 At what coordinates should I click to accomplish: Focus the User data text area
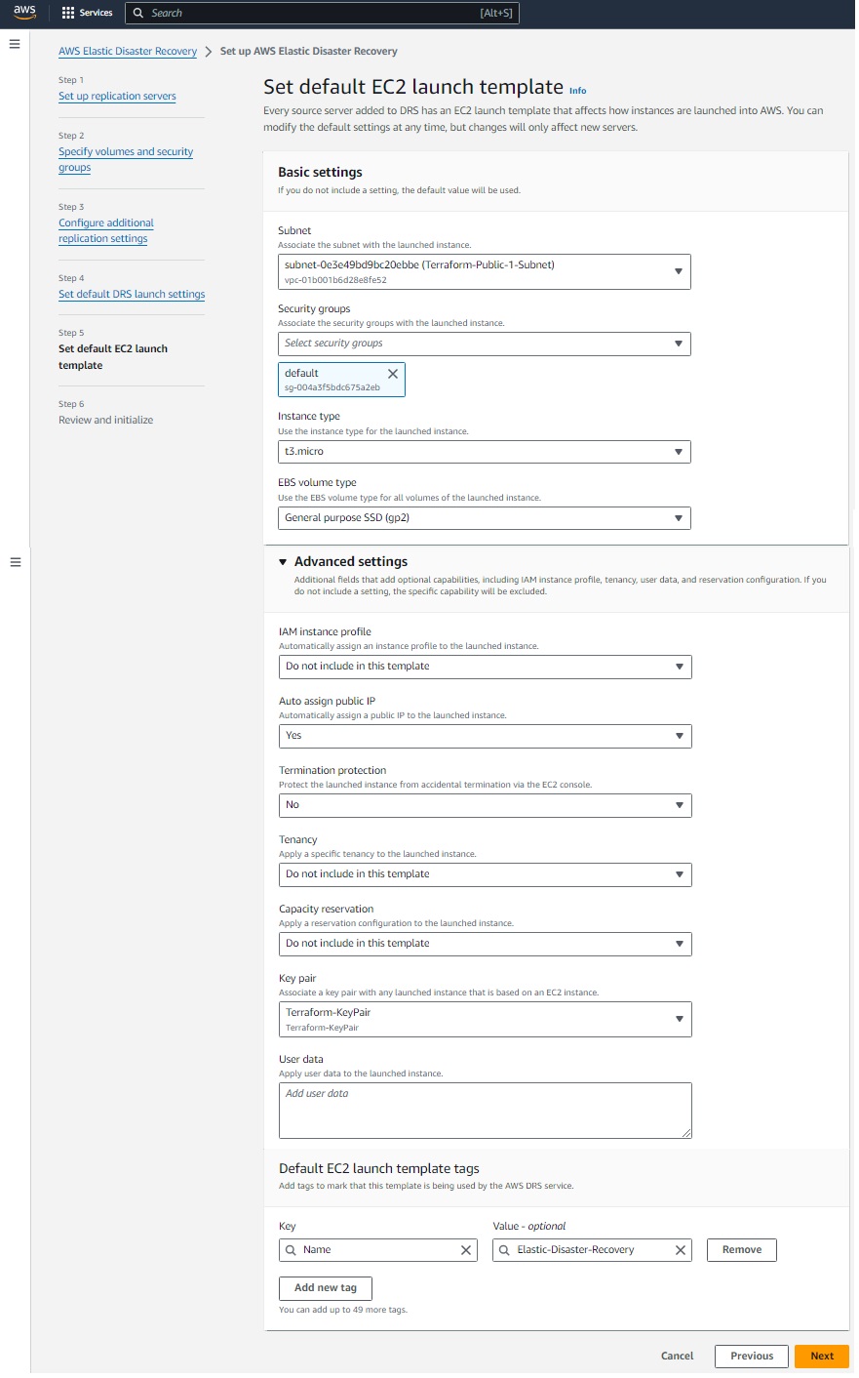tap(485, 1111)
